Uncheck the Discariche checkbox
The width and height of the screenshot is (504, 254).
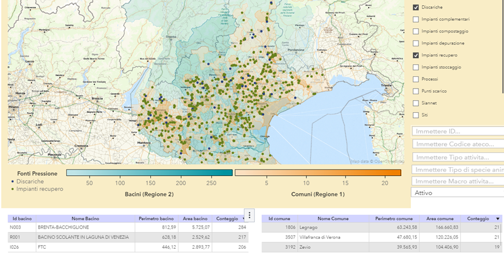pos(416,8)
